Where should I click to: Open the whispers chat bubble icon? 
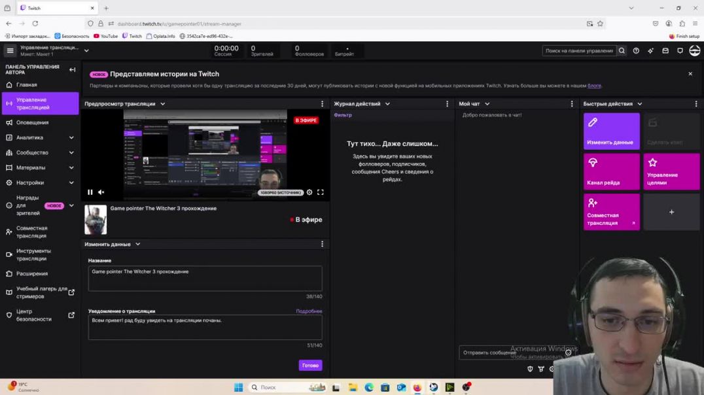tap(680, 51)
